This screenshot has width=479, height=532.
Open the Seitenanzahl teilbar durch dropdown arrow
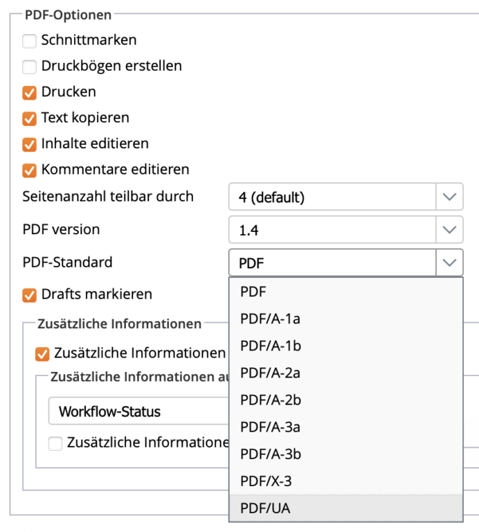pos(449,197)
